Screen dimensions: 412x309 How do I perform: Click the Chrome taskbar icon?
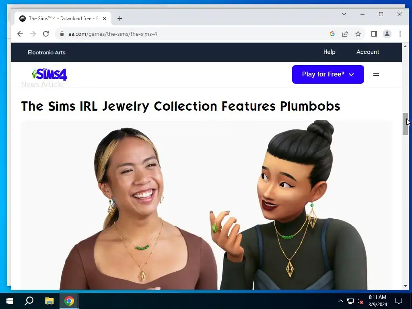tap(69, 301)
